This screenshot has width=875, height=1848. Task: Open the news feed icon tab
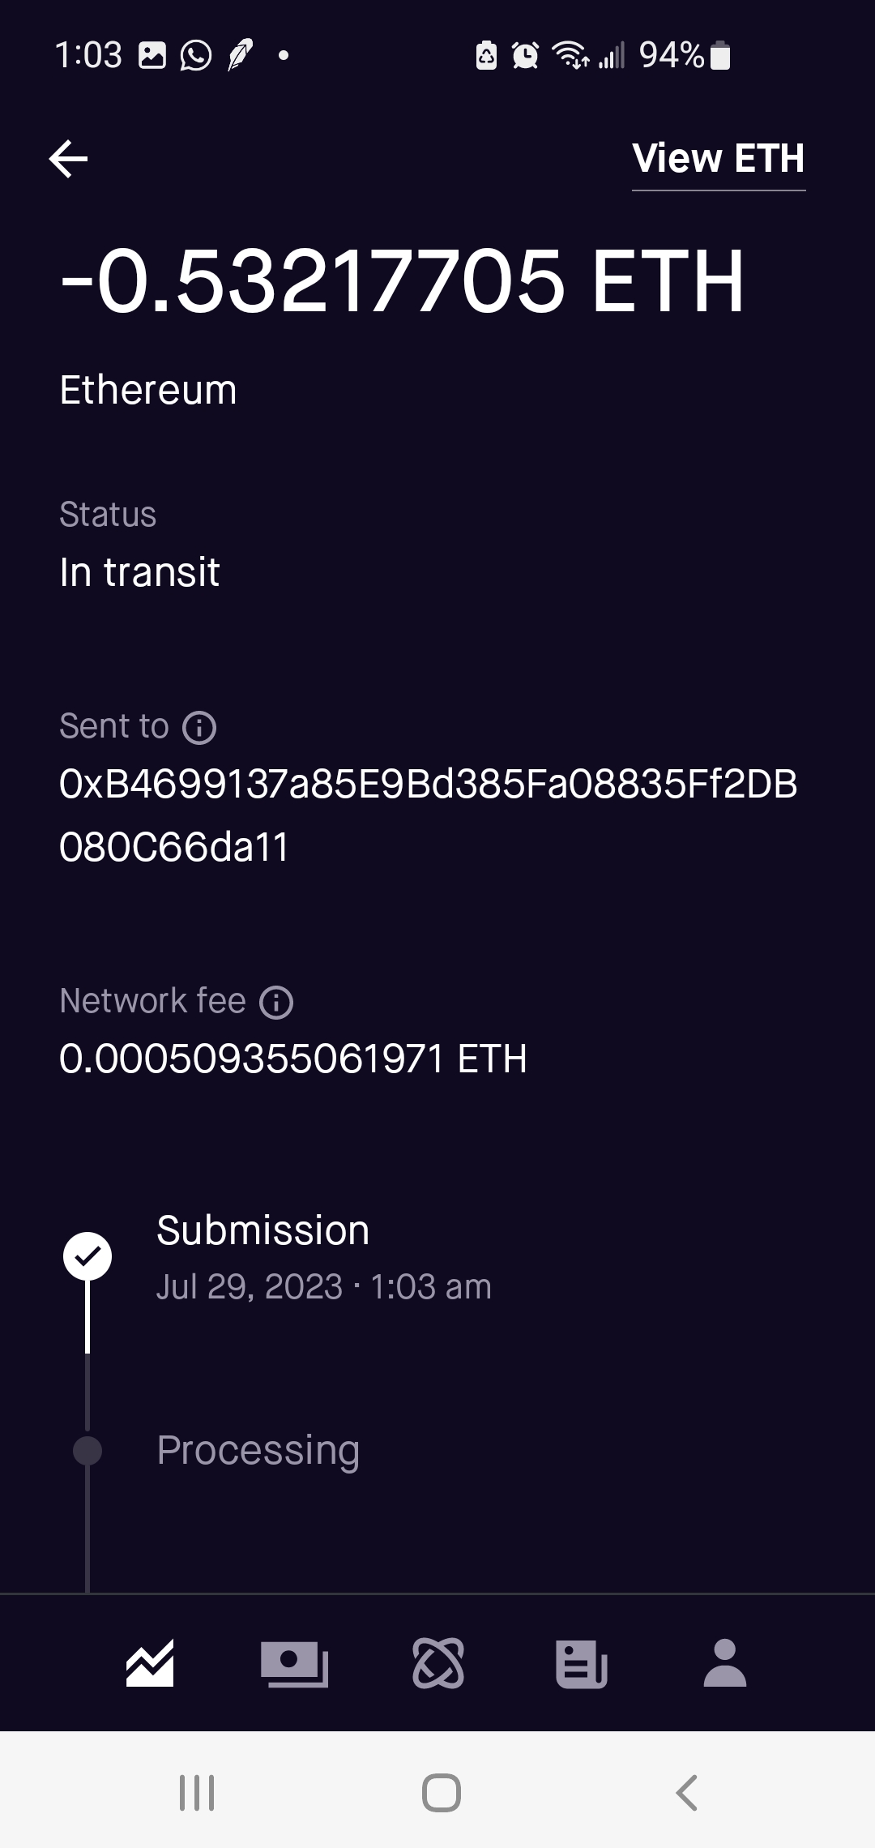(582, 1663)
